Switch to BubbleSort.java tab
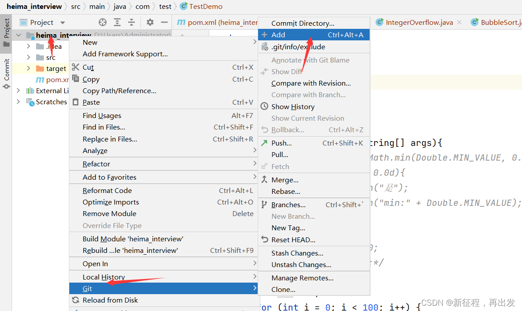The height and width of the screenshot is (311, 522). tap(497, 22)
